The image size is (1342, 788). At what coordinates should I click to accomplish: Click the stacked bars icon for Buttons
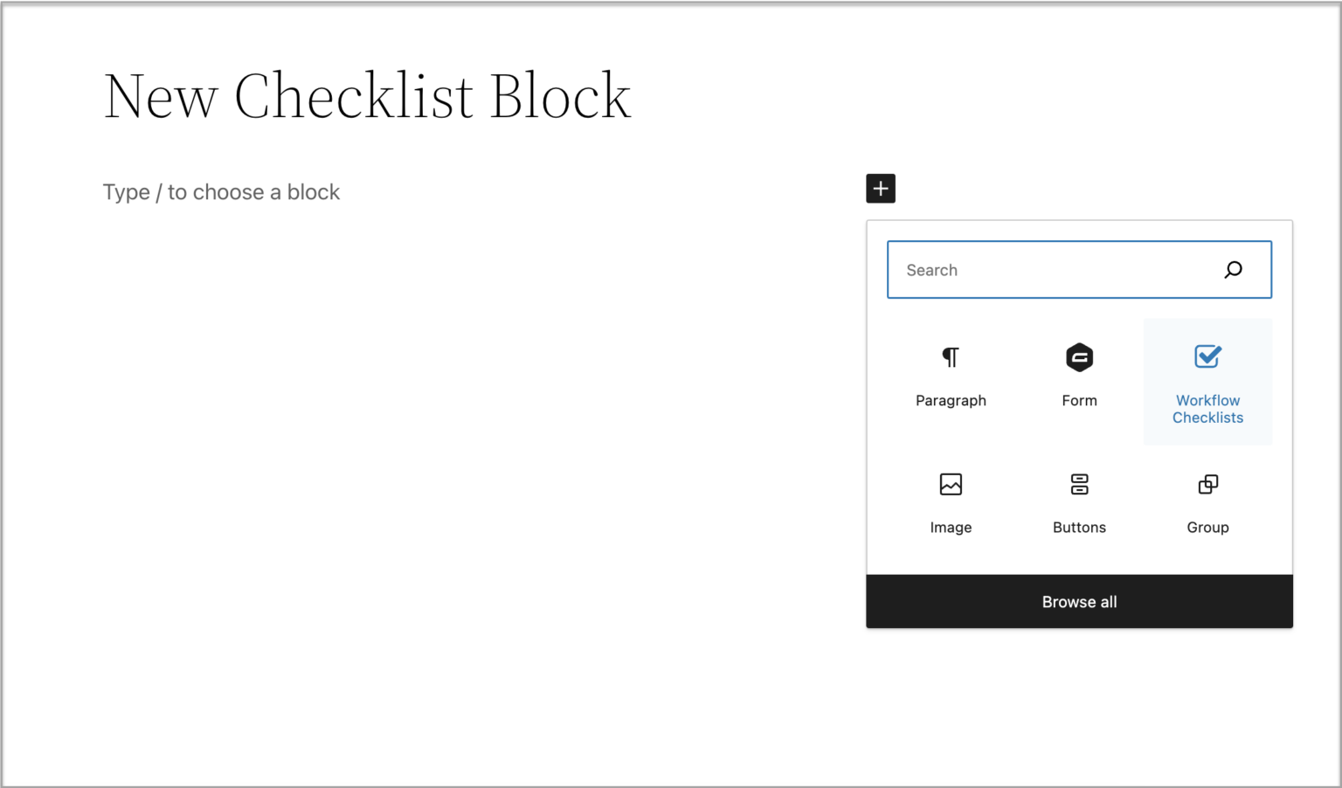pyautogui.click(x=1079, y=484)
